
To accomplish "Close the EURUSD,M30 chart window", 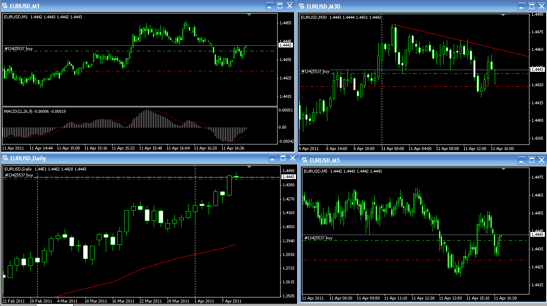I will click(x=541, y=6).
